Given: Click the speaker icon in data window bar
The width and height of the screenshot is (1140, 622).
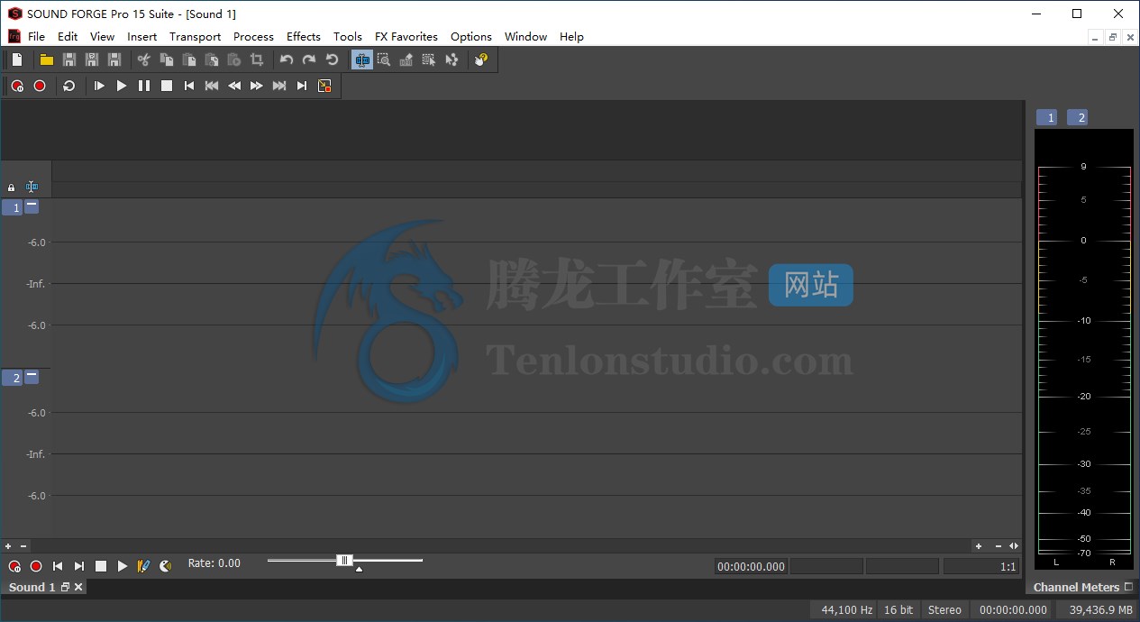Looking at the screenshot, I should click(x=166, y=566).
